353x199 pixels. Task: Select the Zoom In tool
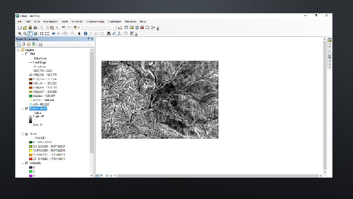(19, 34)
